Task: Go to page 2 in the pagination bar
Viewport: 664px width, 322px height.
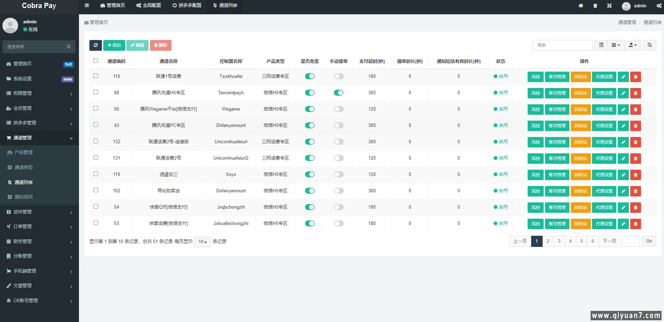Action: pyautogui.click(x=547, y=241)
